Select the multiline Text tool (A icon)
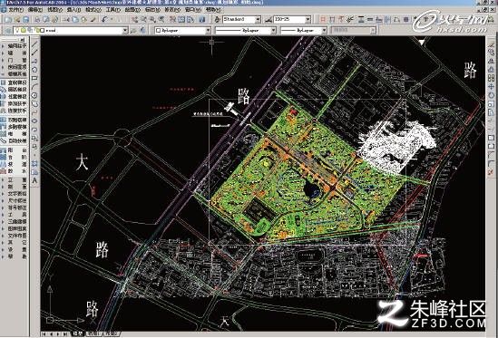 (x=35, y=180)
